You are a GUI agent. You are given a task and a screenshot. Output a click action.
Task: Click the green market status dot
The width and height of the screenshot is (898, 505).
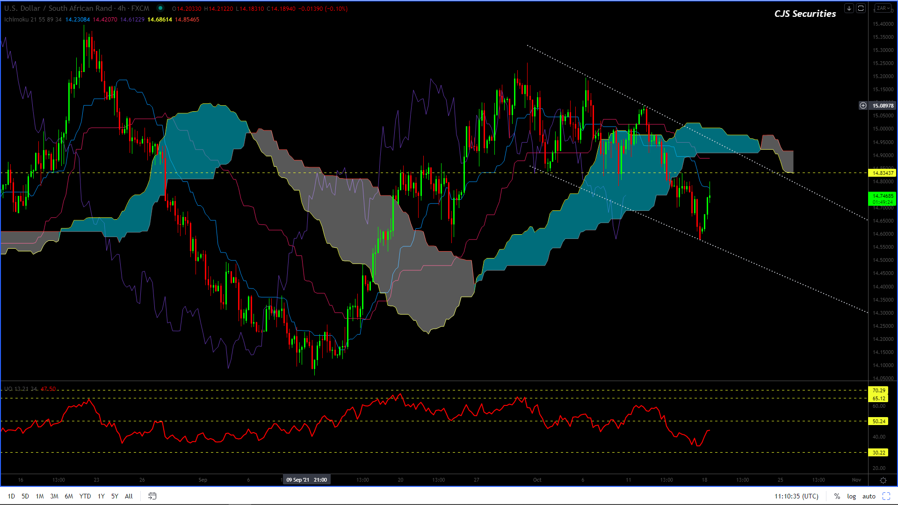pos(160,8)
